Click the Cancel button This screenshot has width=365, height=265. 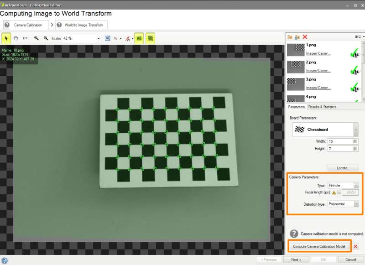point(350,260)
